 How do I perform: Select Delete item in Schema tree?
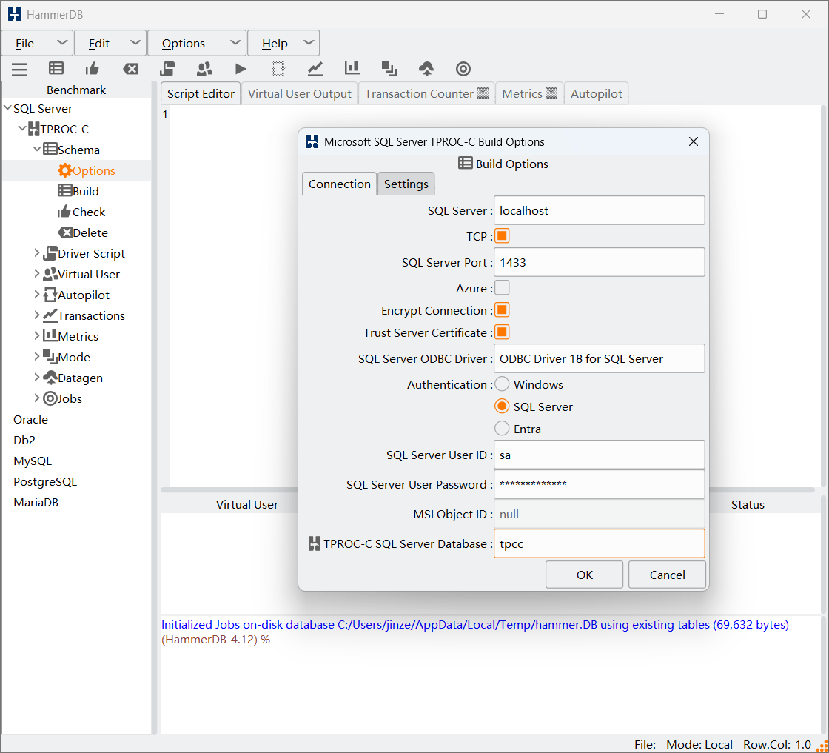point(83,232)
